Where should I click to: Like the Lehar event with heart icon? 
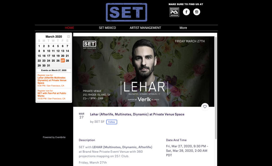tap(205, 107)
